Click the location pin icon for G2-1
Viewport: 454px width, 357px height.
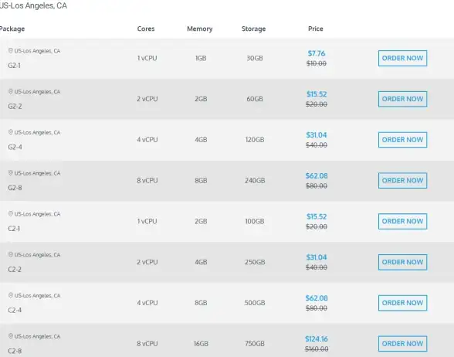click(x=11, y=51)
